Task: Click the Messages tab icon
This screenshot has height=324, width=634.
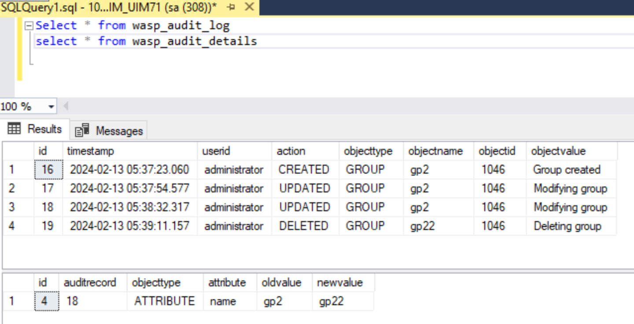Action: tap(82, 131)
